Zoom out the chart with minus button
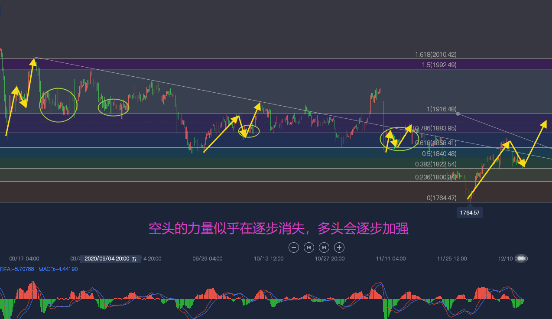 294,247
